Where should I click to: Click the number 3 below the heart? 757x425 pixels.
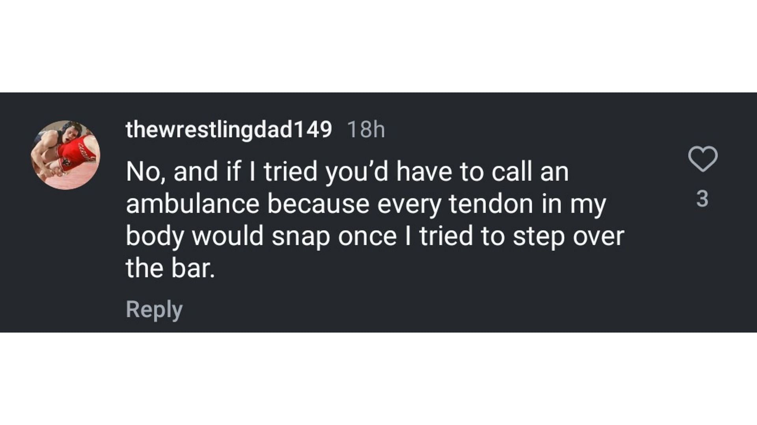(x=702, y=199)
